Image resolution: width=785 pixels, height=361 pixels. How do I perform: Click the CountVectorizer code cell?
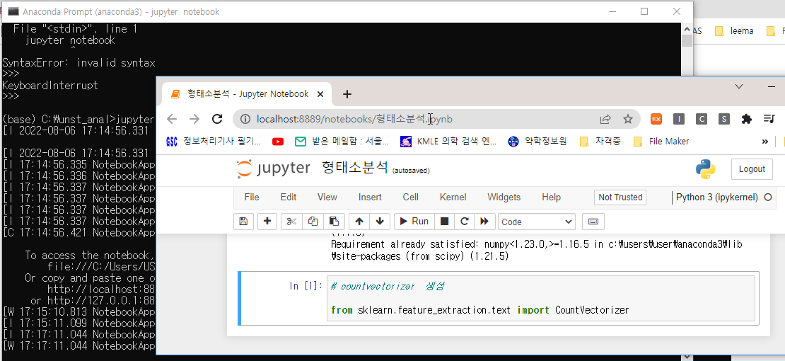coord(541,298)
